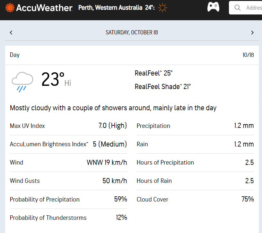
Task: Click the Max UV Index row
Action: click(x=68, y=126)
